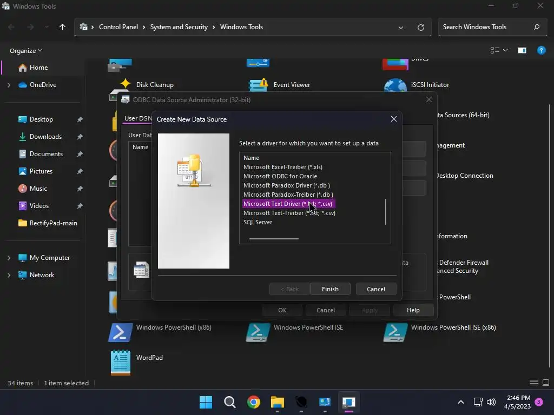This screenshot has height=415, width=554.
Task: Select Network in navigation pane
Action: [x=42, y=275]
